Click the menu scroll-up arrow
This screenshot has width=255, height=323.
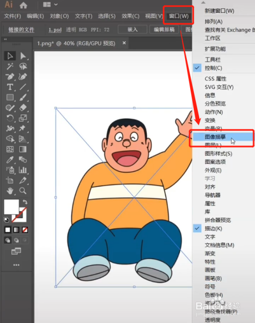click(203, 3)
